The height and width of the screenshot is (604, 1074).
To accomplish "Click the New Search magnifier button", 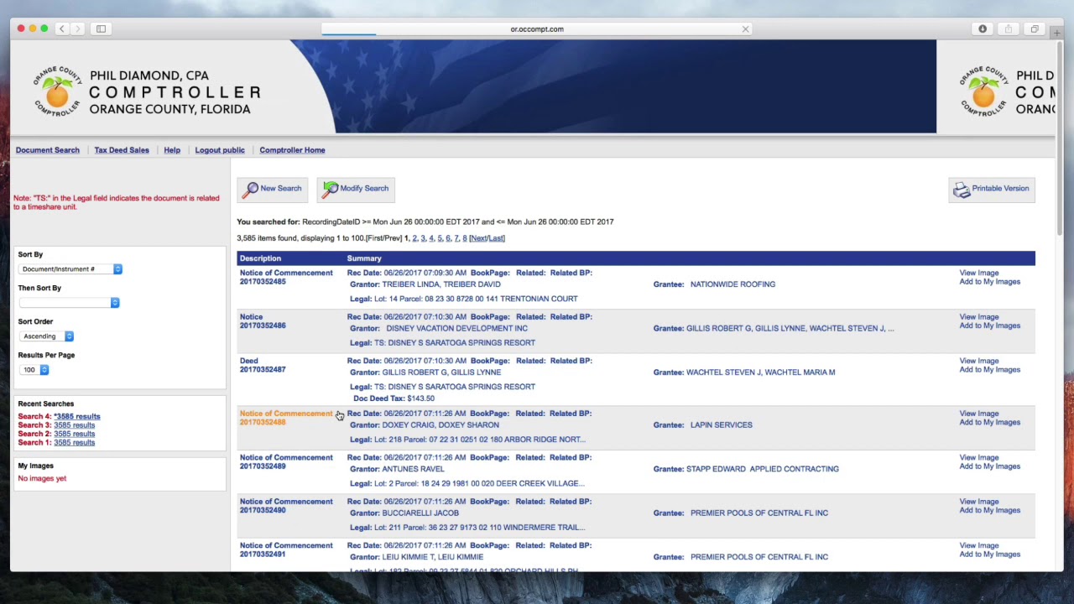I will 272,189.
